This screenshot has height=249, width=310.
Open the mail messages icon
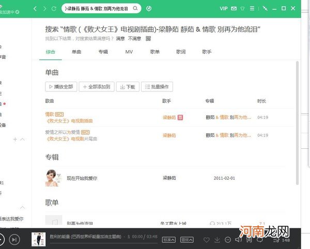tap(234, 8)
